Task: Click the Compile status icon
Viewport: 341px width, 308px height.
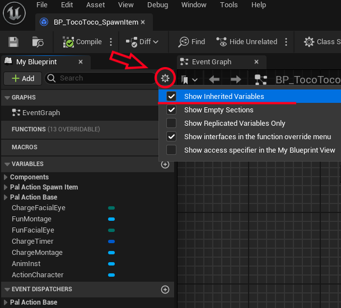Action: click(68, 42)
